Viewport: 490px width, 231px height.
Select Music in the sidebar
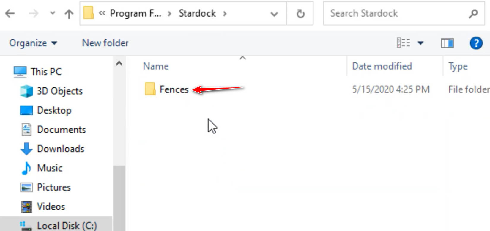pos(50,168)
